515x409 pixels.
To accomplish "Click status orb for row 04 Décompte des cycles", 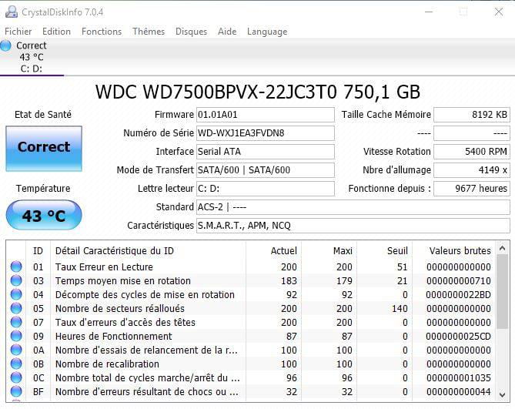I will [x=16, y=294].
